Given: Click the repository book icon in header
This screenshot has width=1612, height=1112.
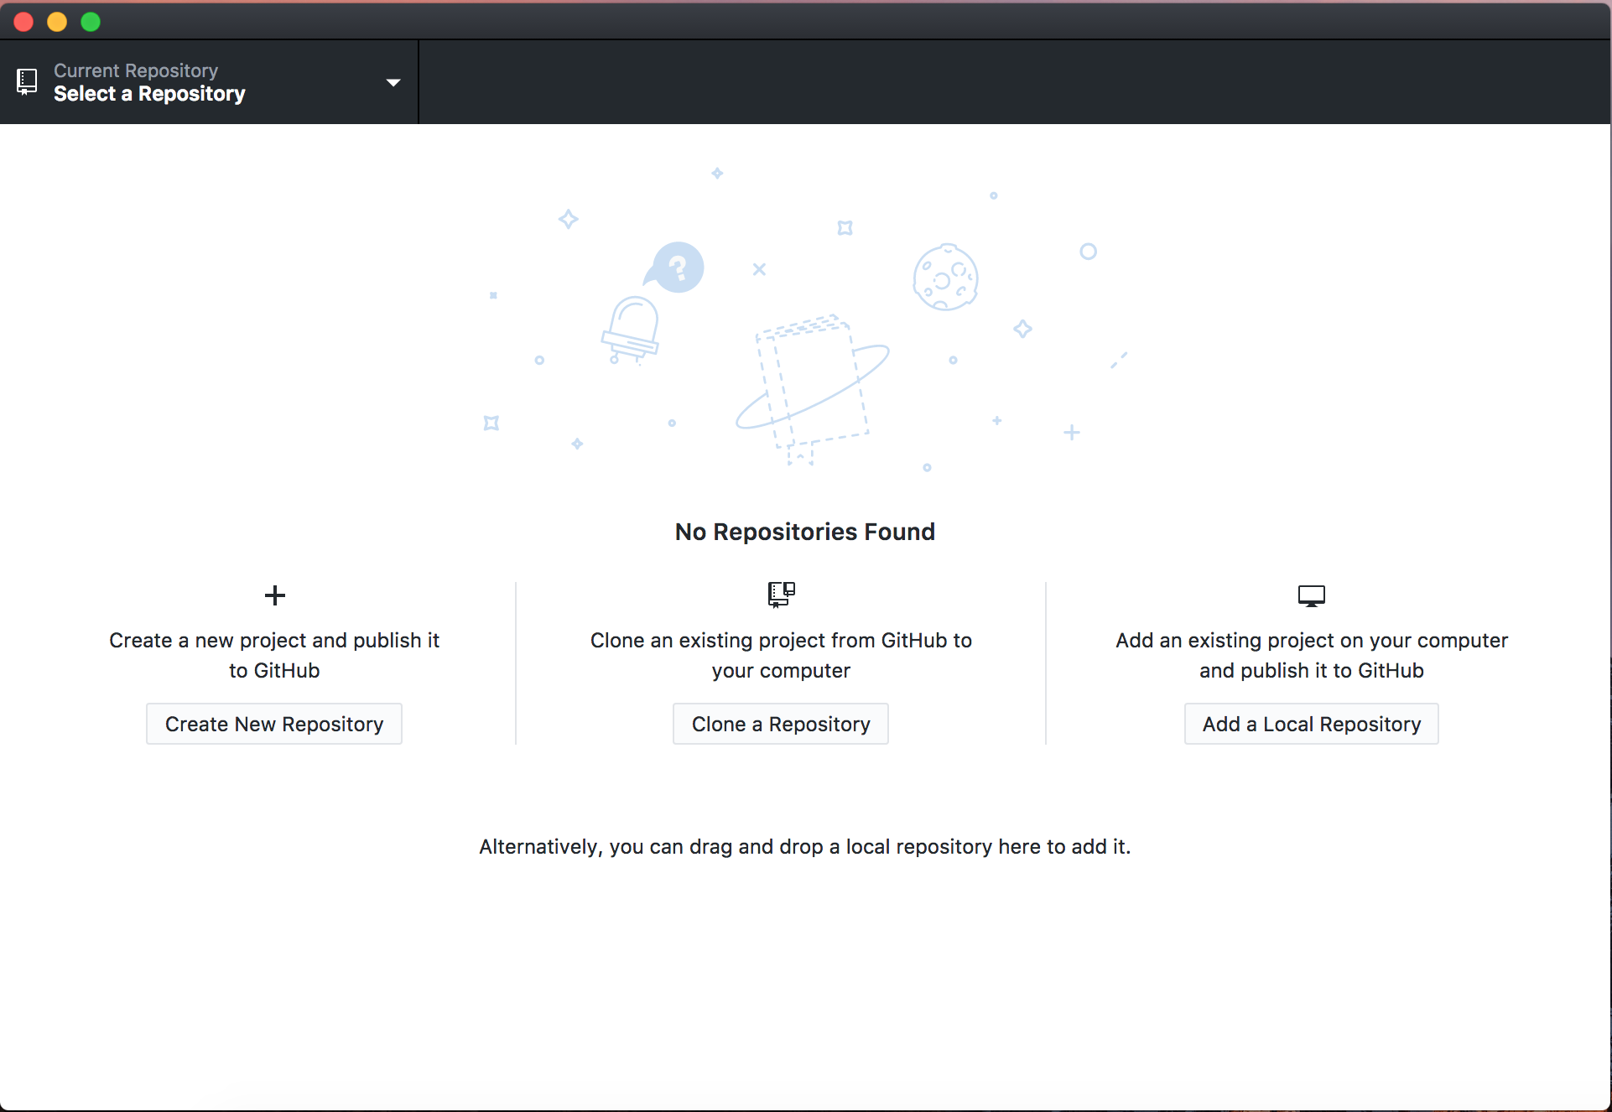Looking at the screenshot, I should (x=27, y=81).
